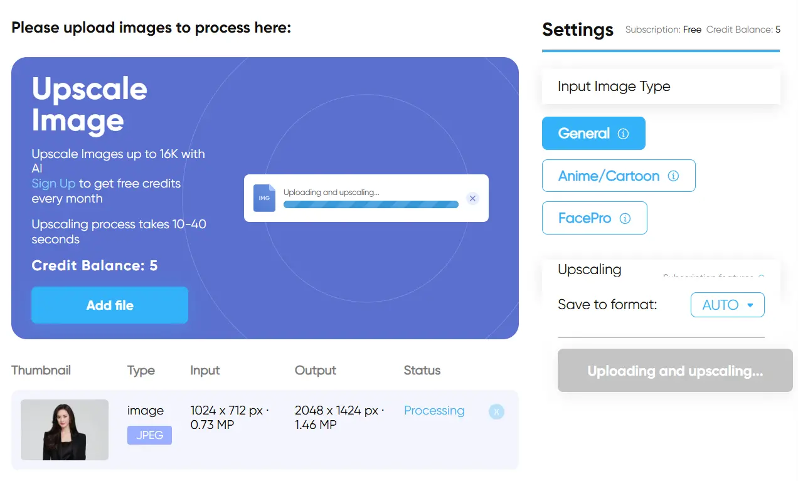Open the Input Image Type section header
Screen dimensions: 798x481
(661, 87)
